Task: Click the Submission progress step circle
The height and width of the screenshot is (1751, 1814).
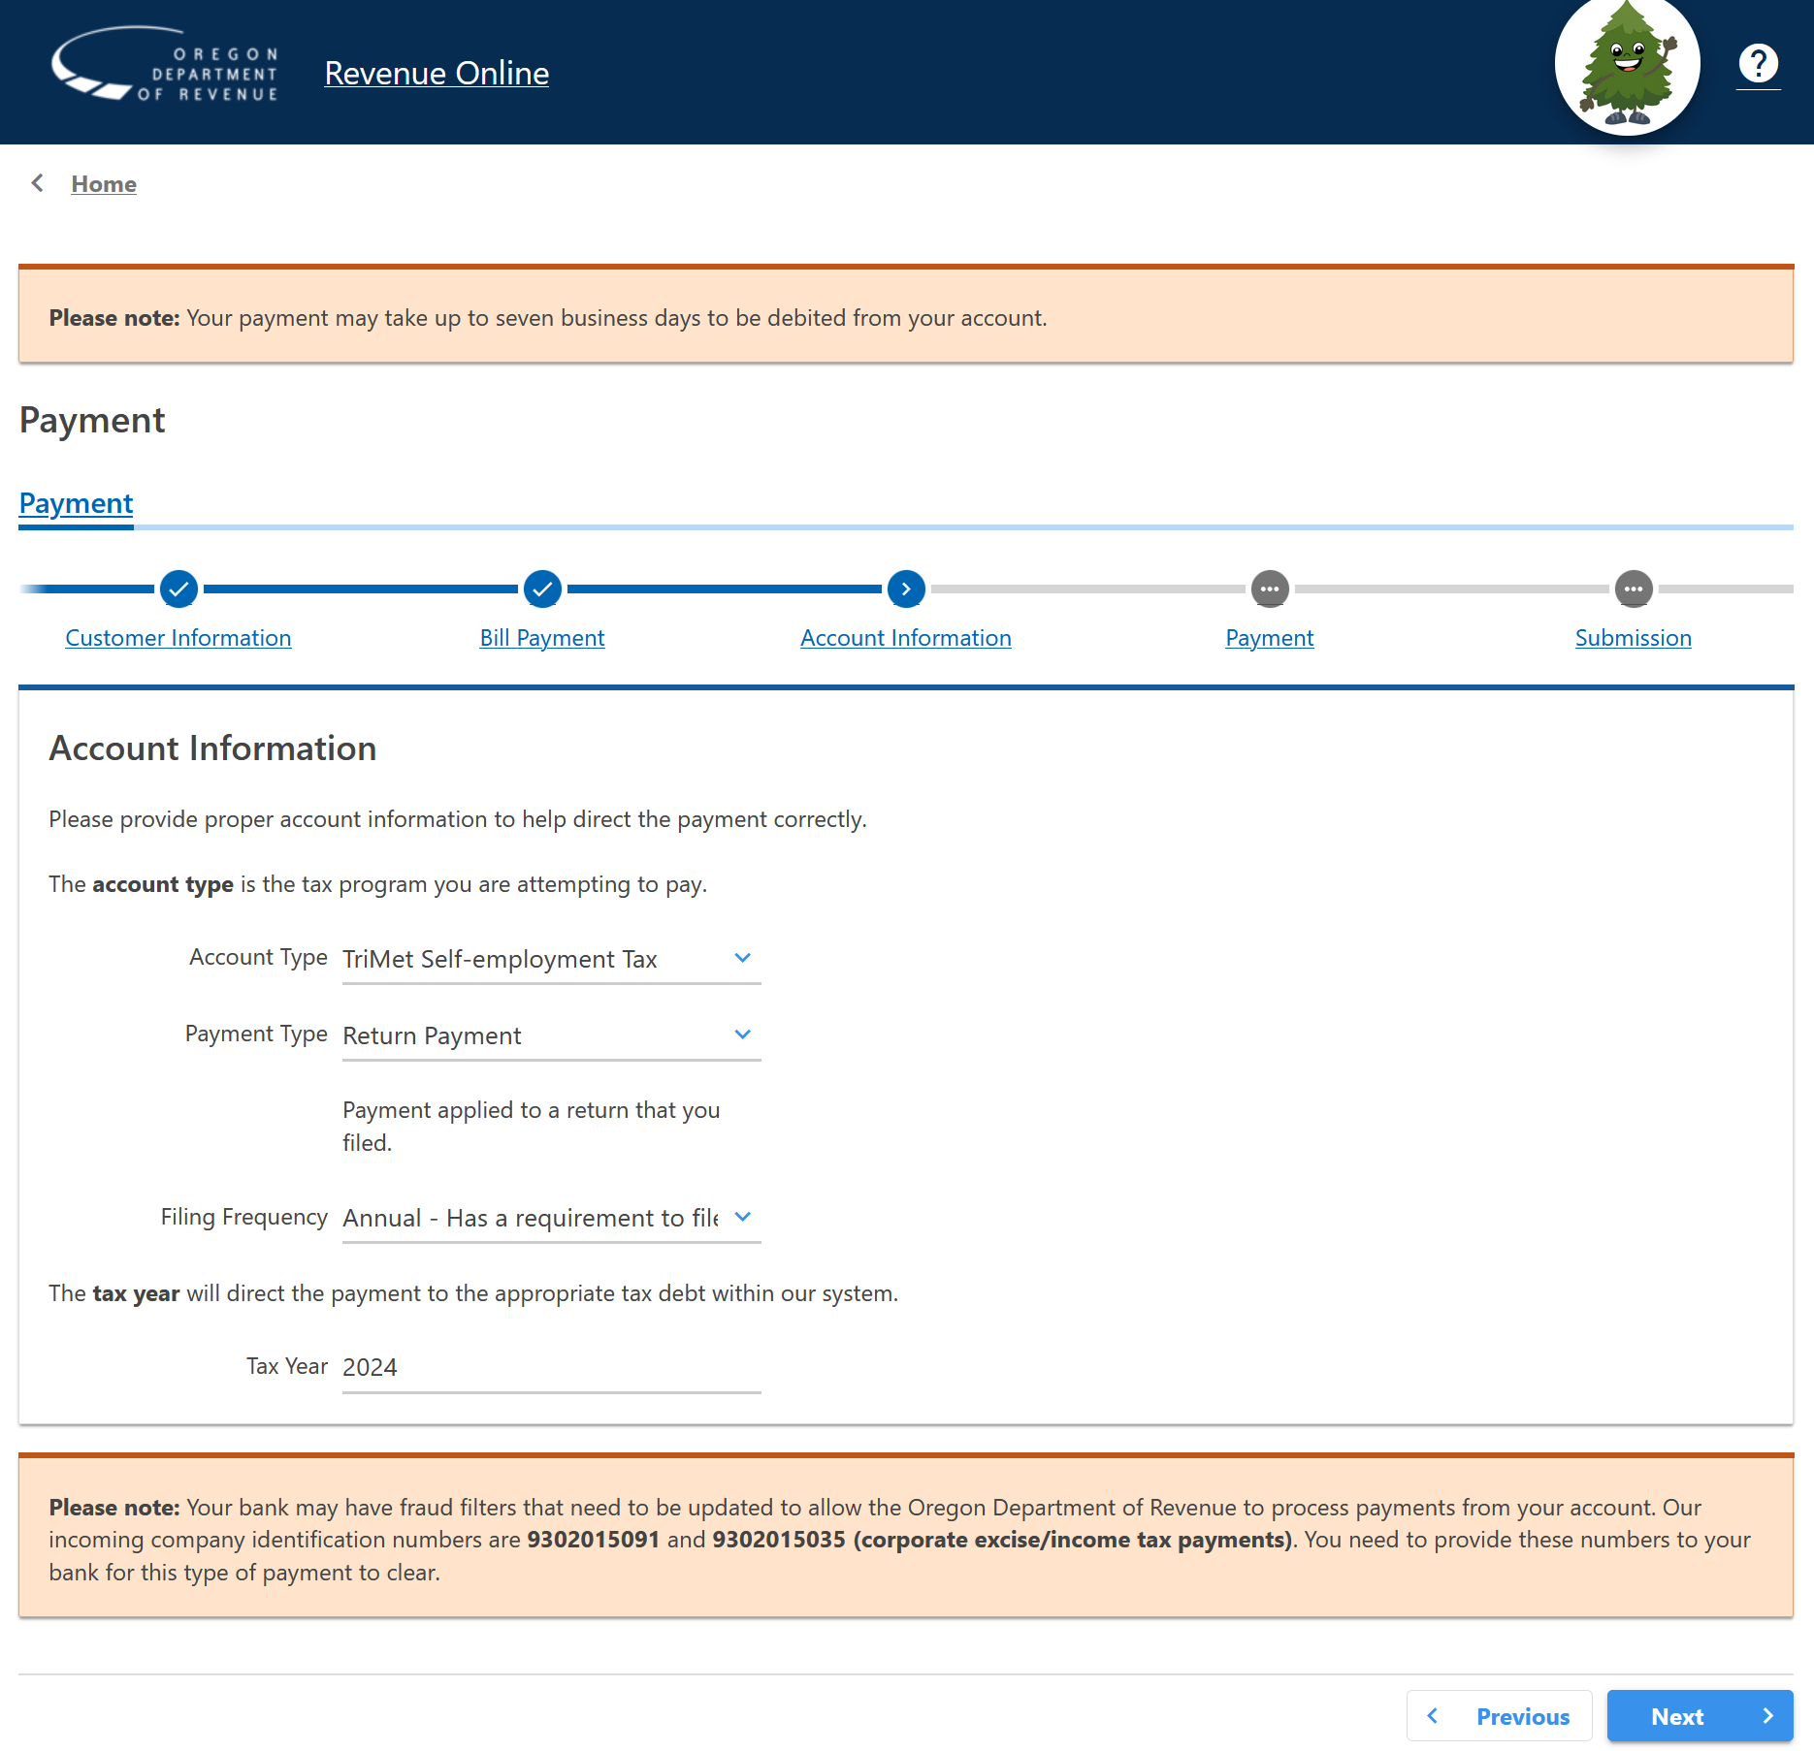Action: 1634,589
